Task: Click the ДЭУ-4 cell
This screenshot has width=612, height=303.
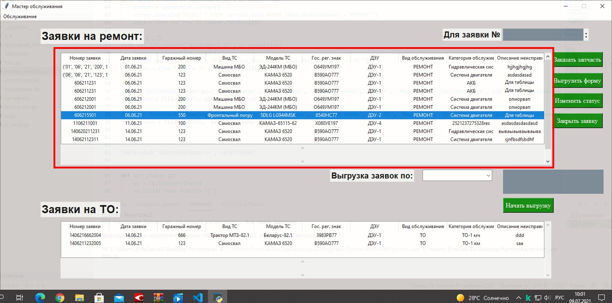Action: coord(374,123)
